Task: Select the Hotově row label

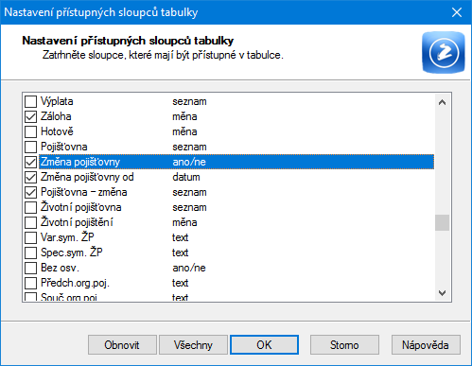Action: 57,131
